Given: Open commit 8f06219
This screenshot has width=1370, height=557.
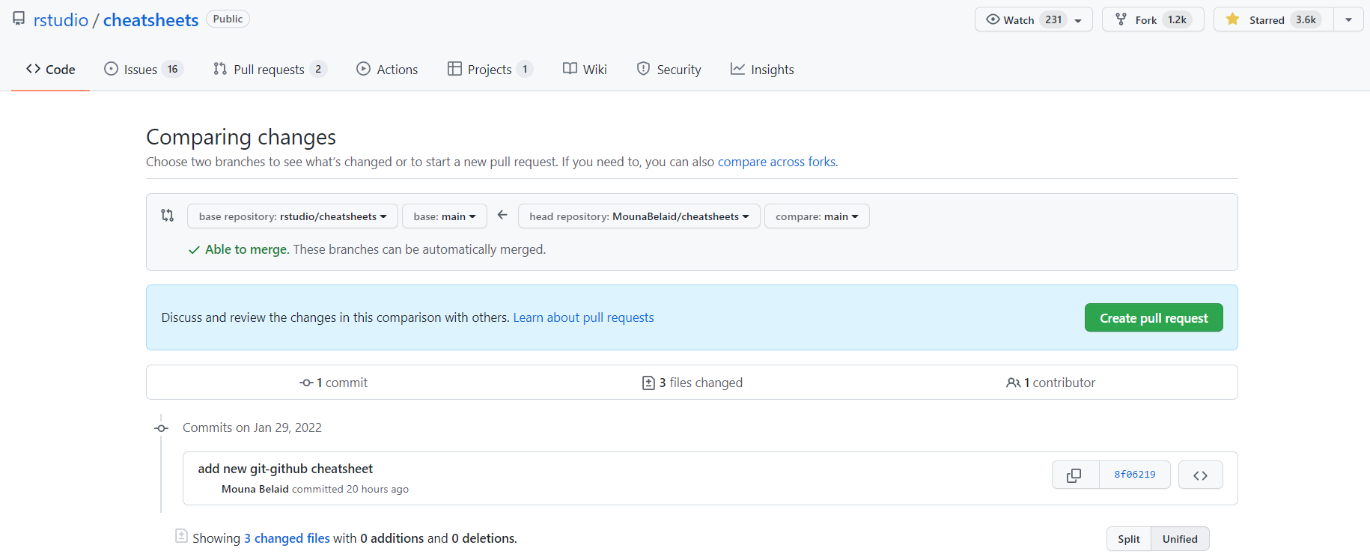Looking at the screenshot, I should (x=1135, y=475).
